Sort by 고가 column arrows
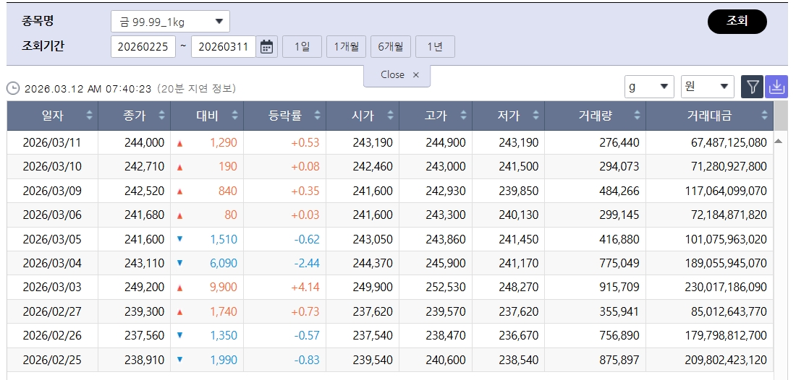The width and height of the screenshot is (796, 380). (x=463, y=116)
